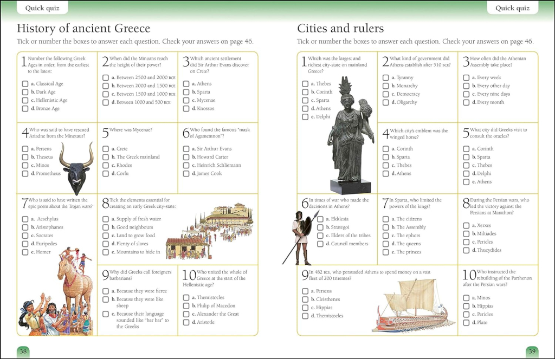Click the bronze goddess statue image
The width and height of the screenshot is (555, 359).
pos(351,135)
